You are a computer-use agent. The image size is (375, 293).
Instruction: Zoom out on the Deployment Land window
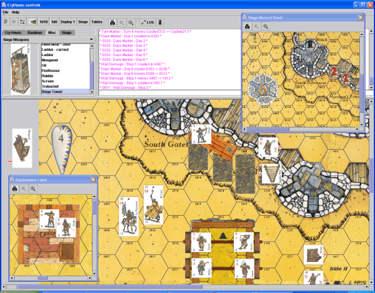pos(32,189)
